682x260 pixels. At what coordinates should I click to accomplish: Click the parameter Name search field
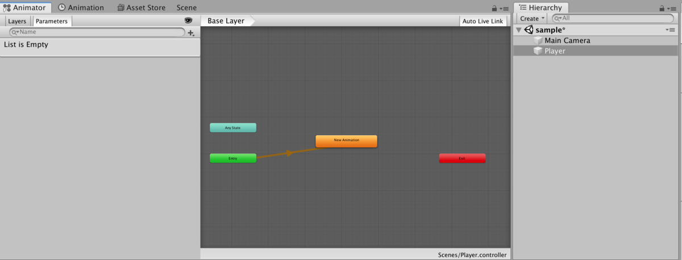97,32
